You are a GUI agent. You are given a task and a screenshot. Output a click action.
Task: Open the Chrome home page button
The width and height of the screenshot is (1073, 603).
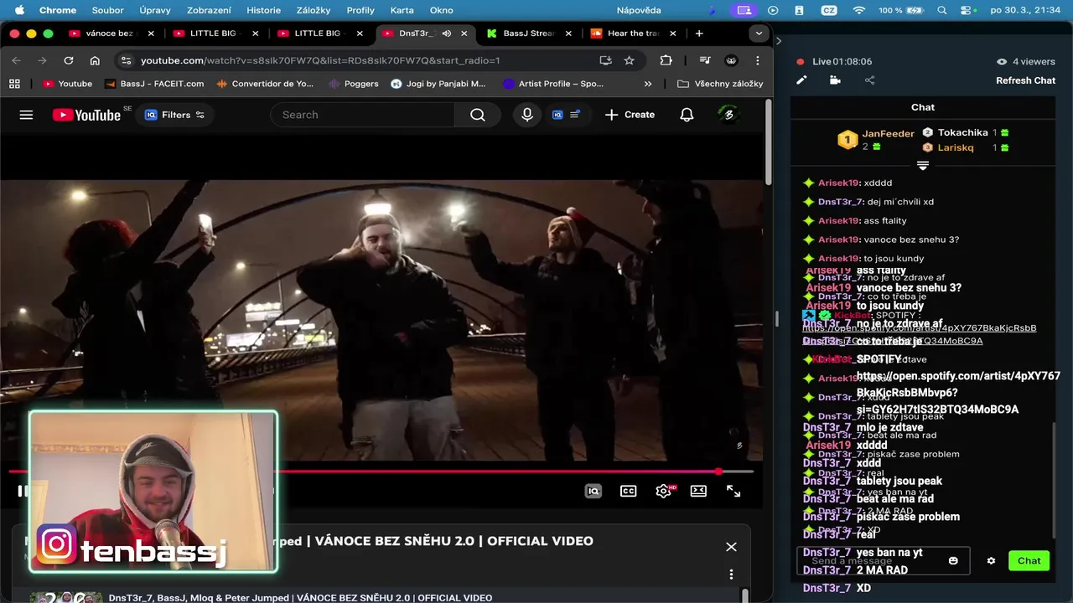[x=95, y=60]
